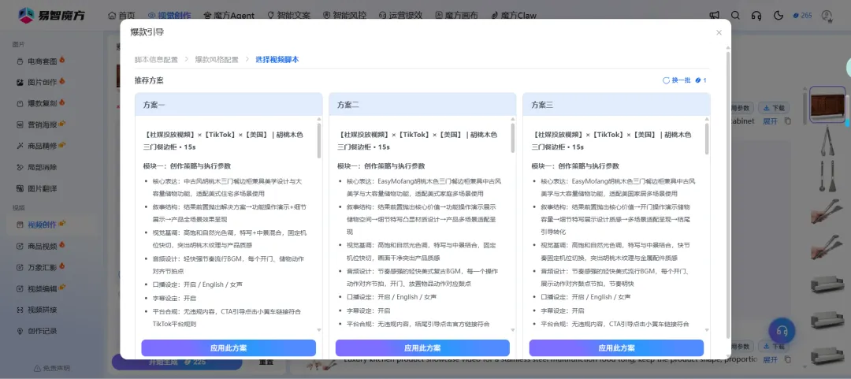This screenshot has height=379, width=851.
Task: Click 下载 button above the cabinet description
Action: [x=774, y=108]
